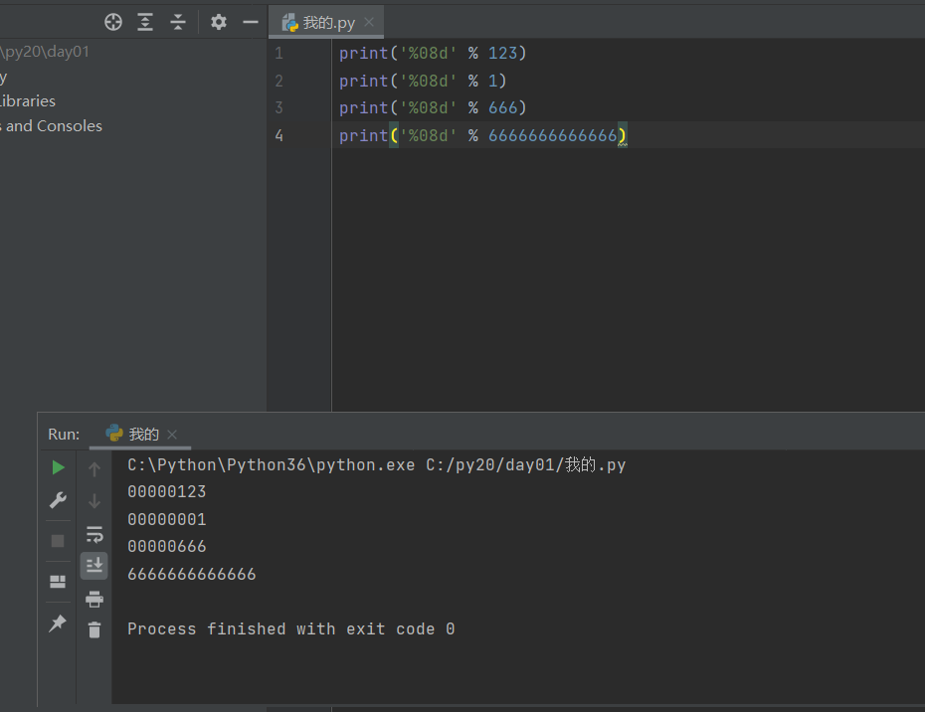Toggle soft-wrap in run console
This screenshot has width=925, height=712.
(x=94, y=534)
